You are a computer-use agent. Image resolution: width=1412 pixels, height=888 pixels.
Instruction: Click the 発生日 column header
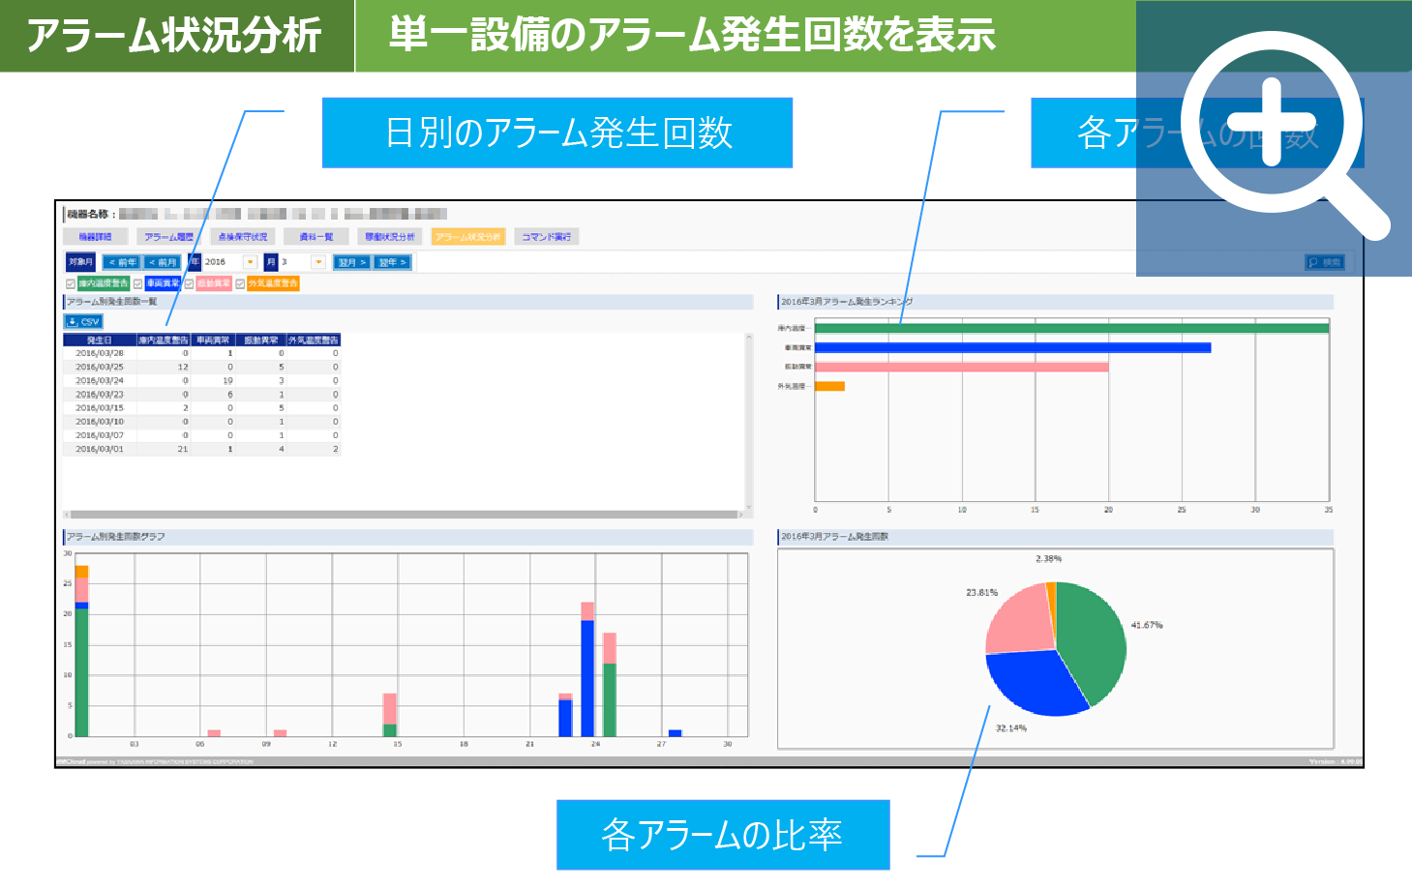click(x=100, y=340)
